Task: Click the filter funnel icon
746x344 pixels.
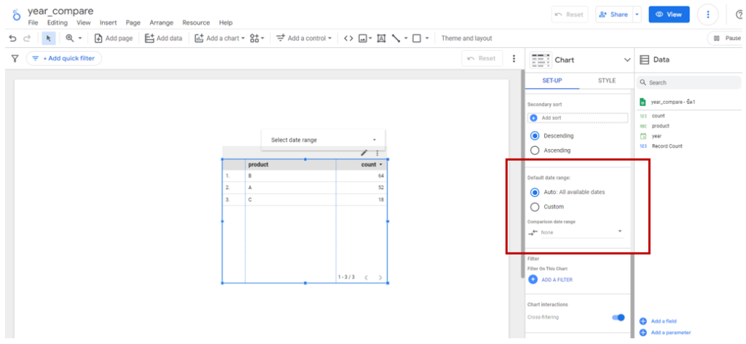Action: coord(14,58)
